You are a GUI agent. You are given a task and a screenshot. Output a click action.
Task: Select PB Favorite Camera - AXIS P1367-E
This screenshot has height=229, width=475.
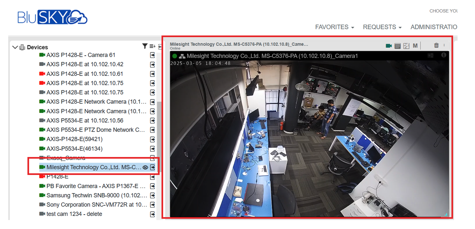click(96, 186)
